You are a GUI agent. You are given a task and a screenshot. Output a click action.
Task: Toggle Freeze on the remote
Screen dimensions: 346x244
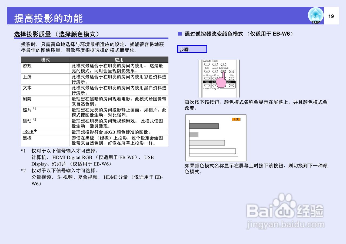point(215,64)
